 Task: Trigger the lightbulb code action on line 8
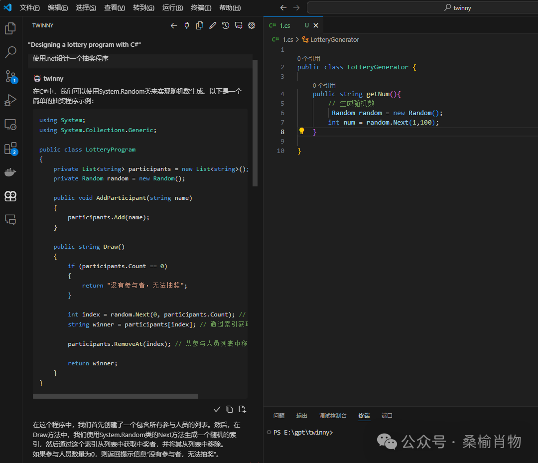click(301, 131)
